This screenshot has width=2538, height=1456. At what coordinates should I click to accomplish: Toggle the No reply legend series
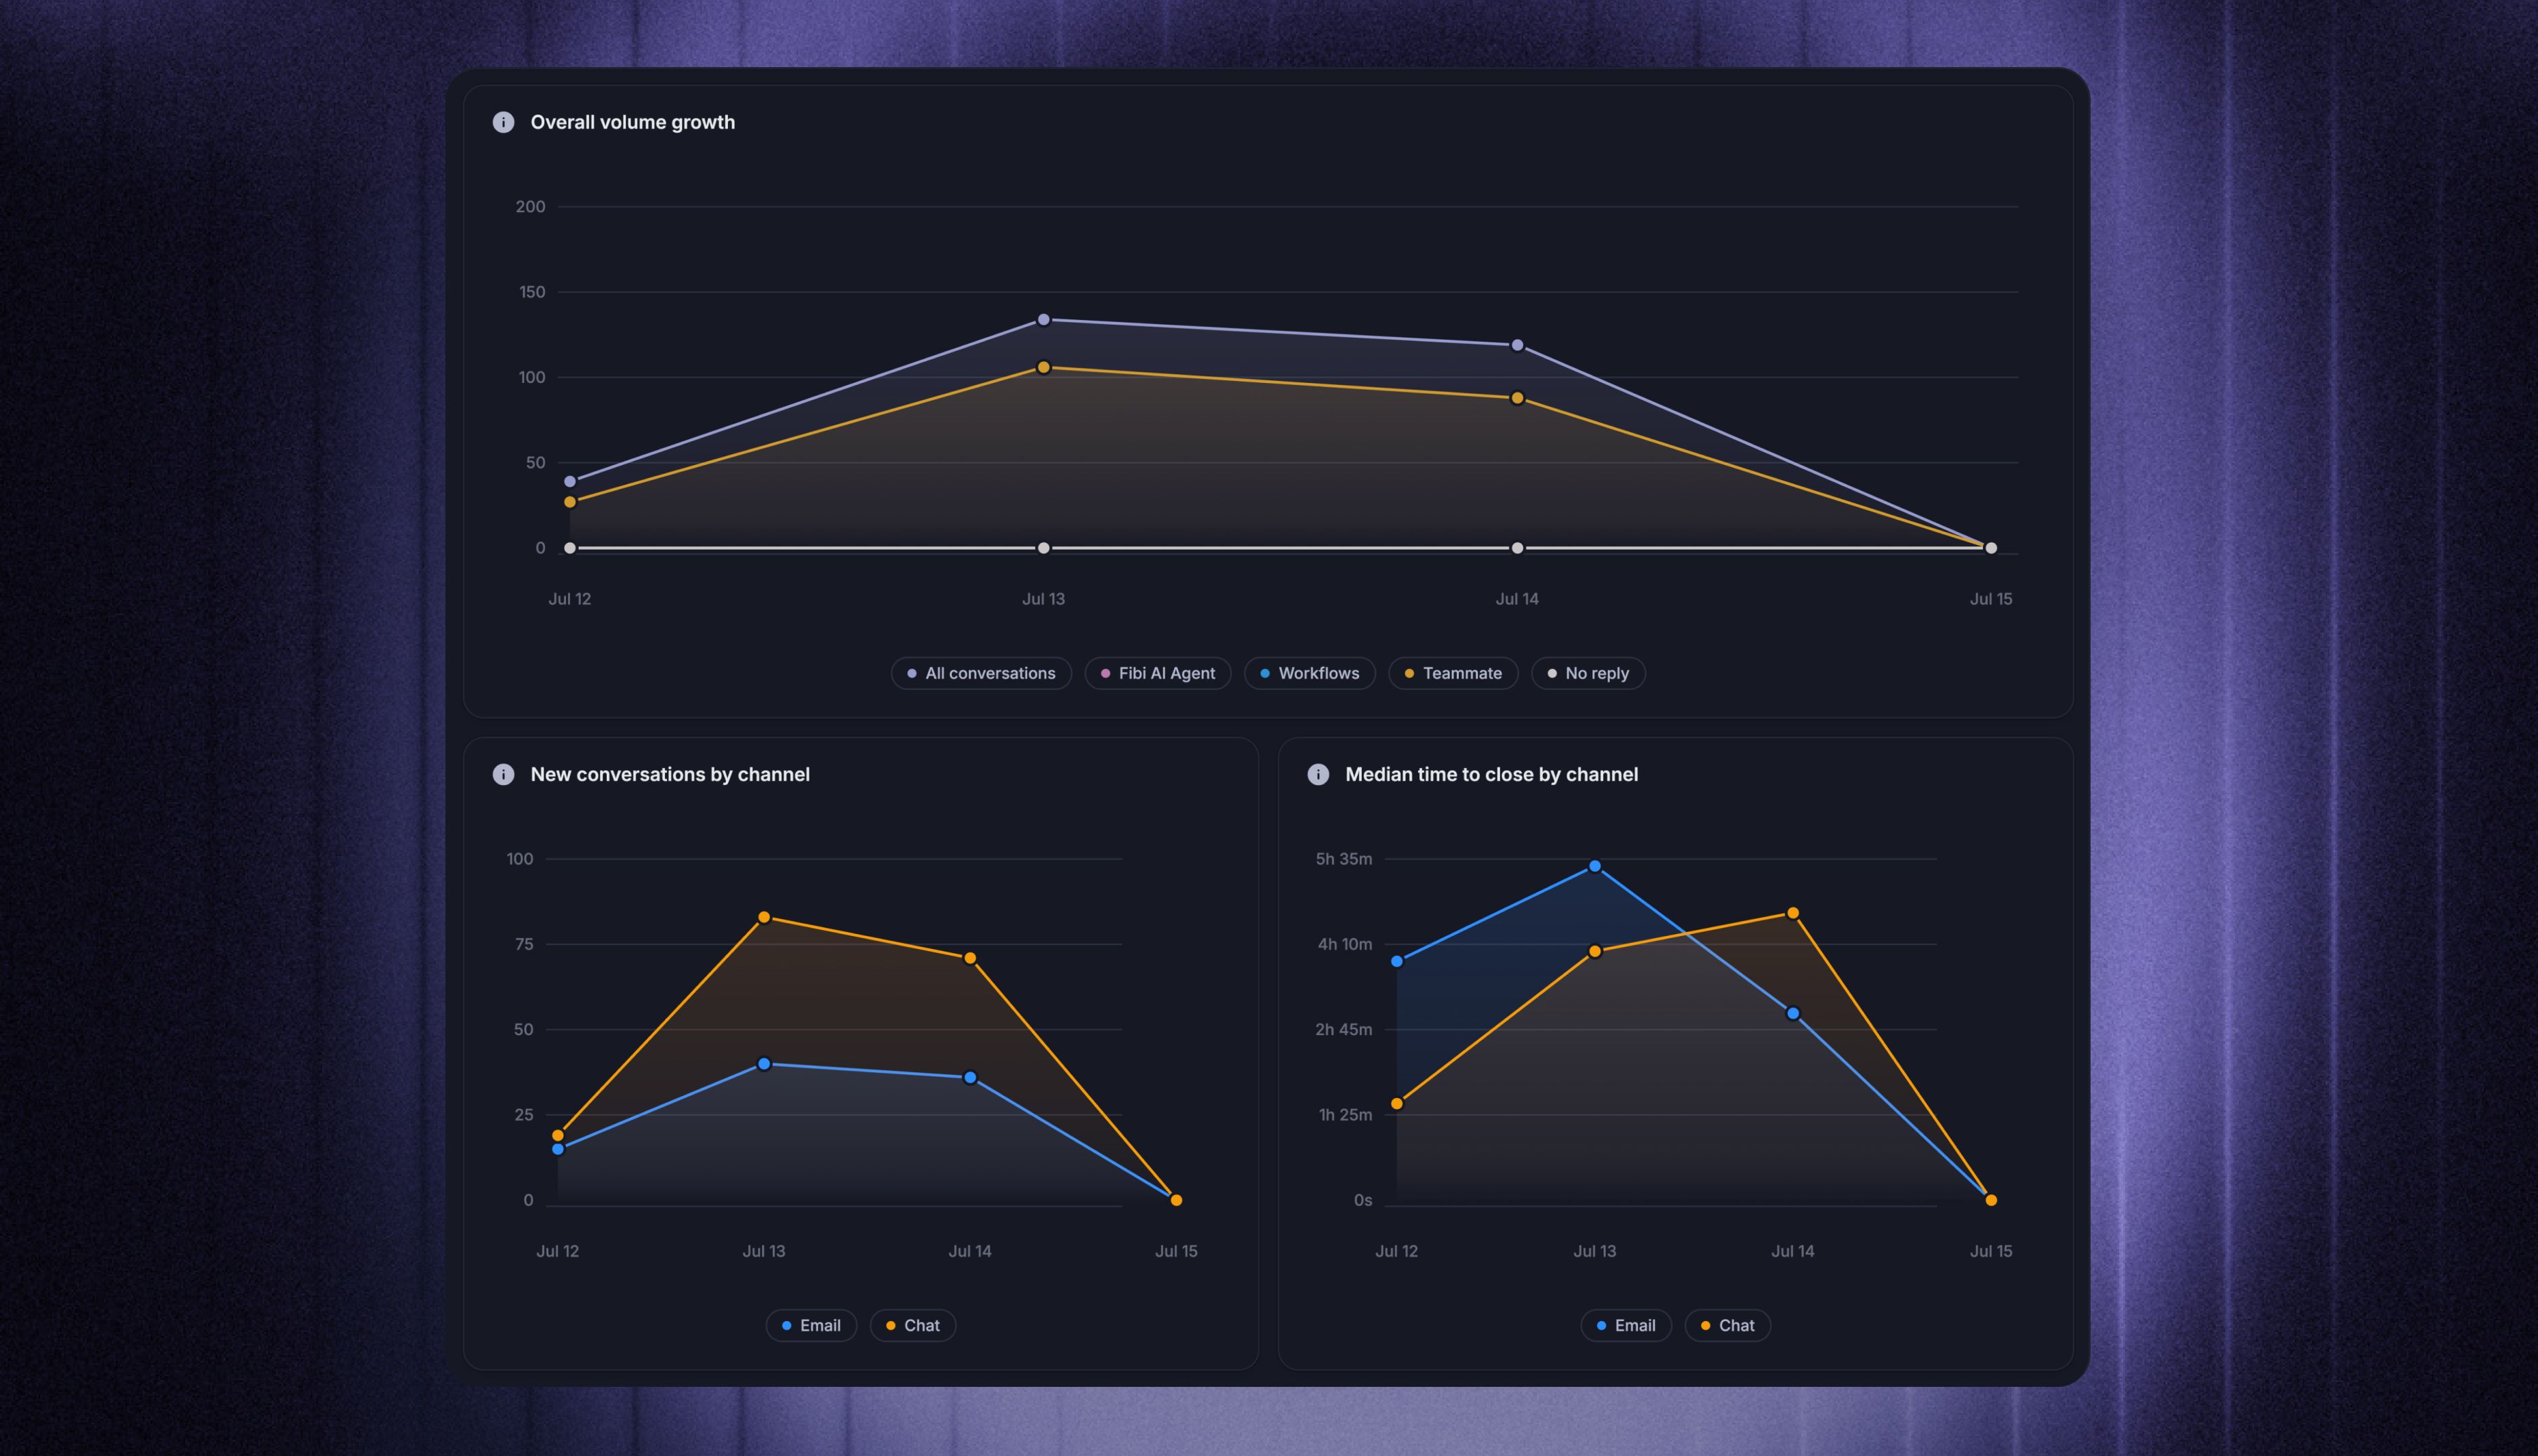(1588, 673)
